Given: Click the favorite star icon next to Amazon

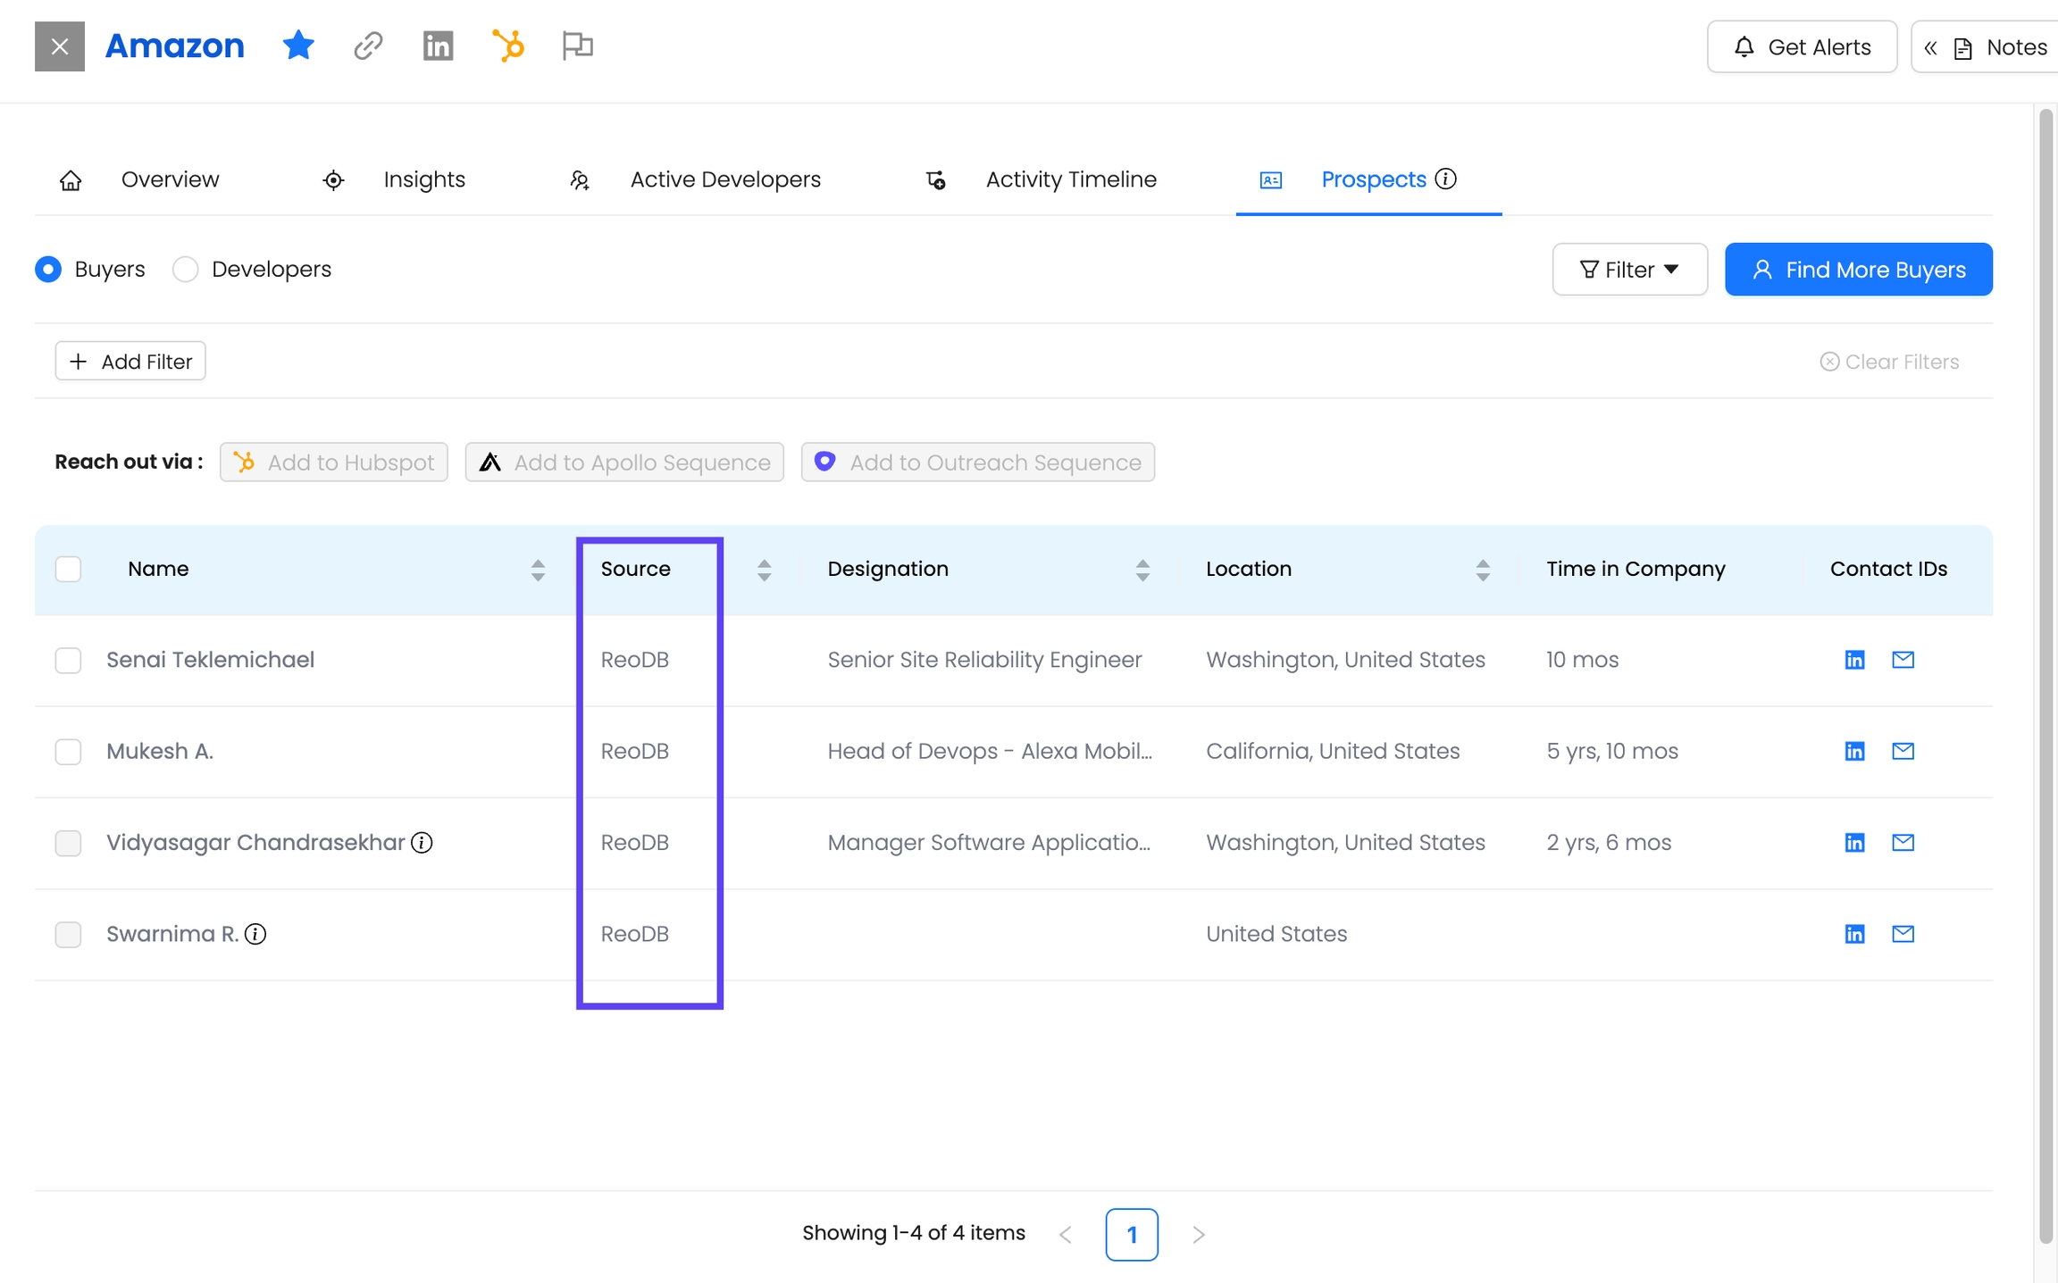Looking at the screenshot, I should pos(298,46).
